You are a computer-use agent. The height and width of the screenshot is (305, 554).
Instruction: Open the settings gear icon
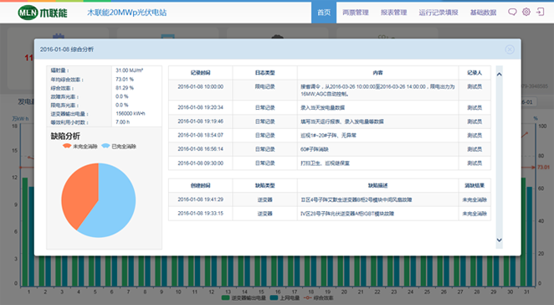click(x=526, y=12)
